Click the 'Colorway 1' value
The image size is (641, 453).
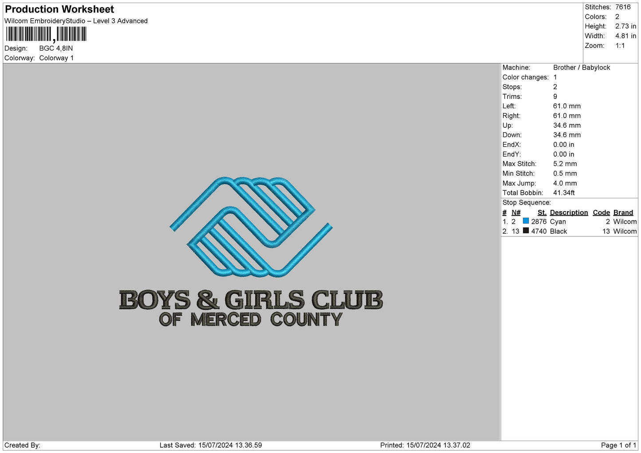(56, 58)
